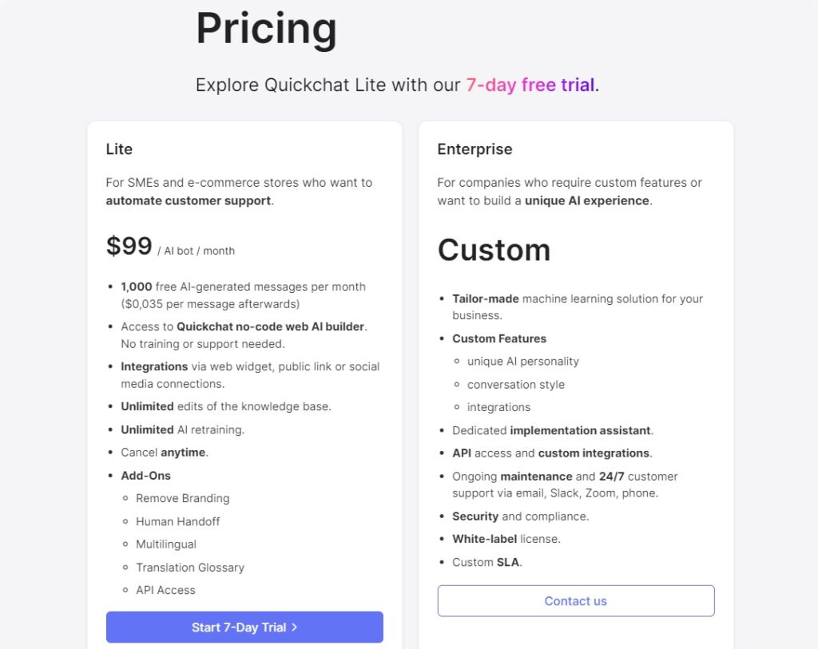Viewport: 818px width, 649px height.
Task: Click the Custom Features list label
Action: pos(498,338)
